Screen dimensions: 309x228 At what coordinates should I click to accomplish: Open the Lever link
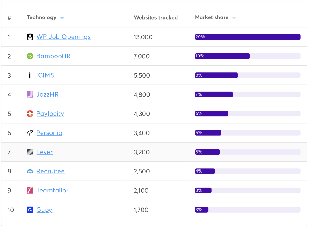pos(45,152)
